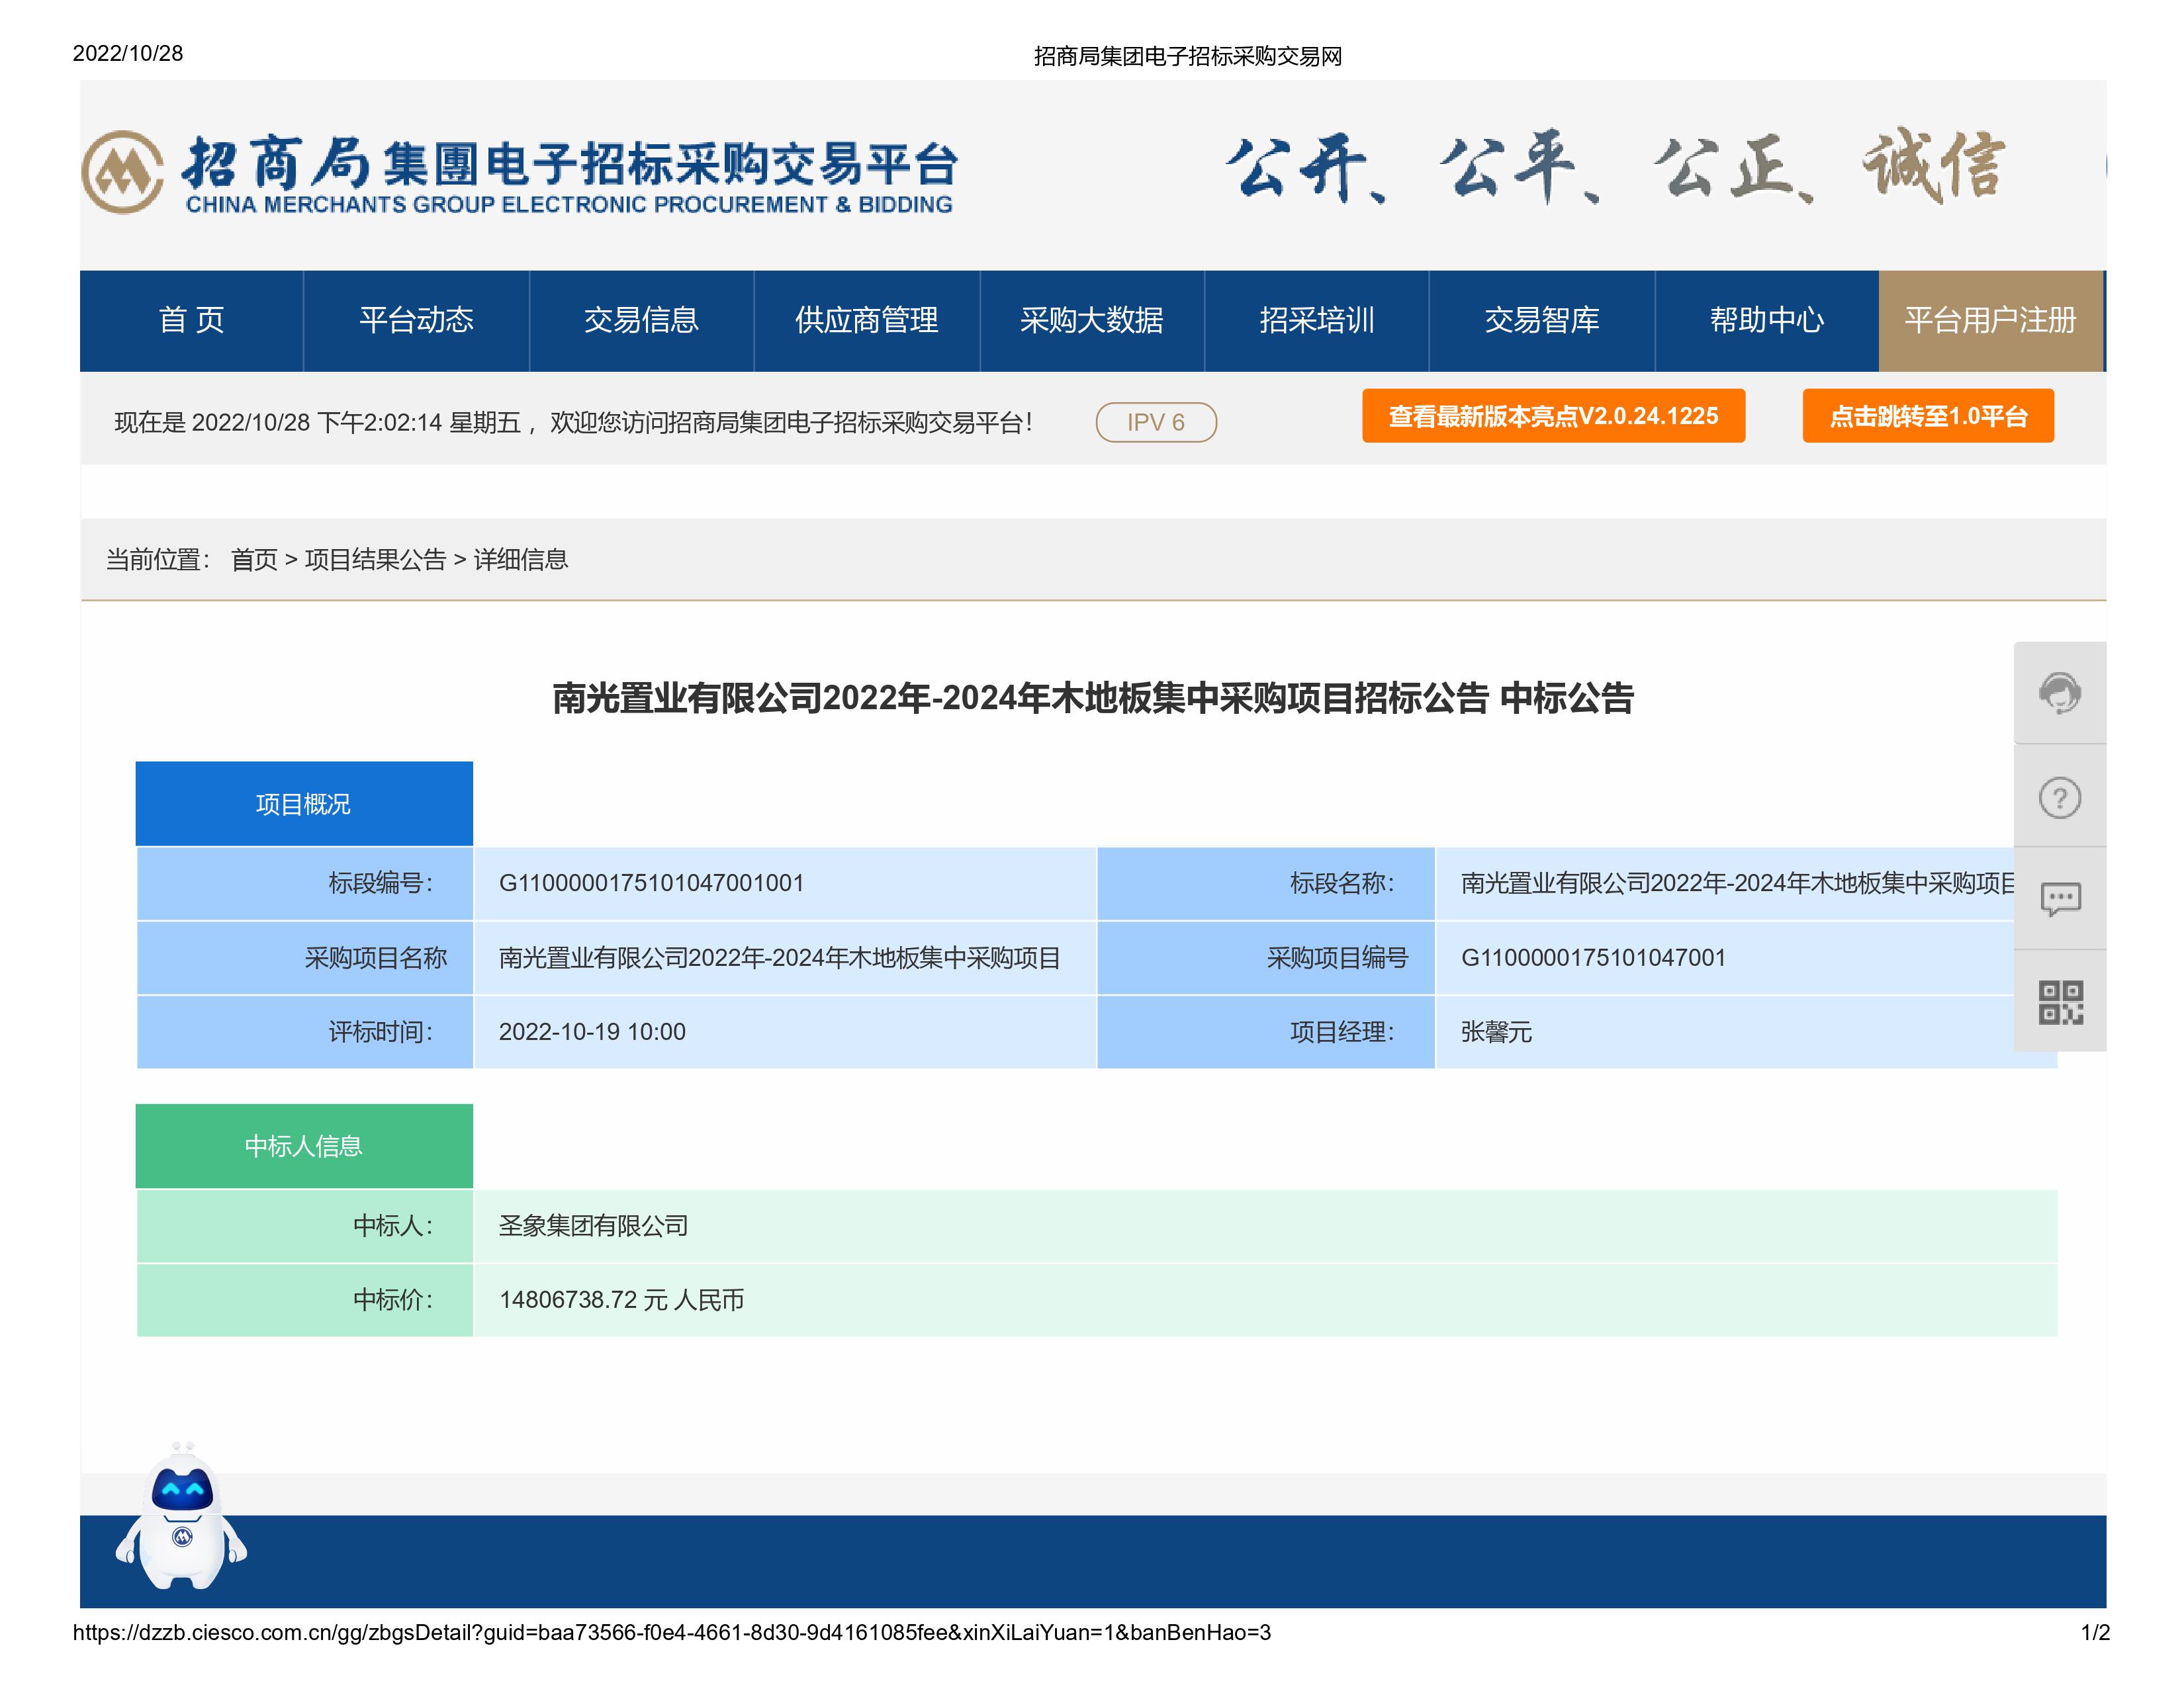Click the date and welcome message line
This screenshot has height=1687, width=2184.
tap(573, 423)
